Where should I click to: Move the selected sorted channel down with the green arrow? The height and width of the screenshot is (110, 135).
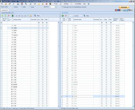pos(6,16)
